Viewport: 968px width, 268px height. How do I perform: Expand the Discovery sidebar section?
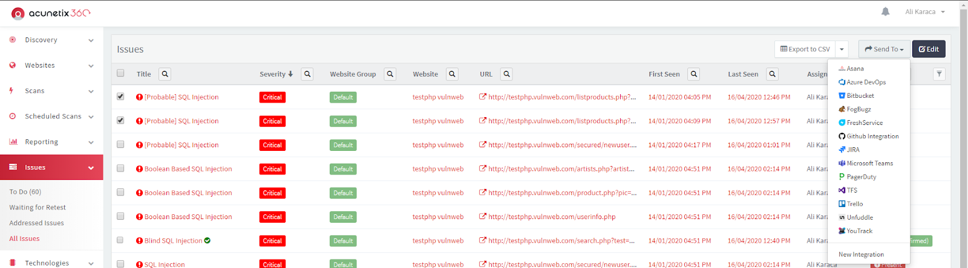click(x=91, y=40)
